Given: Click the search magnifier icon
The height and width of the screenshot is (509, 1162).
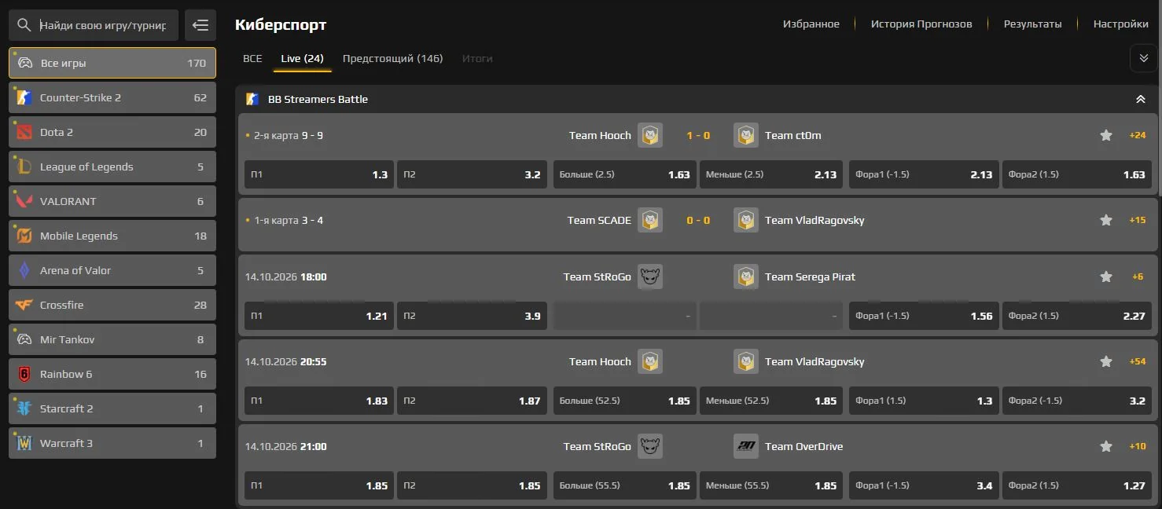Looking at the screenshot, I should [x=24, y=25].
